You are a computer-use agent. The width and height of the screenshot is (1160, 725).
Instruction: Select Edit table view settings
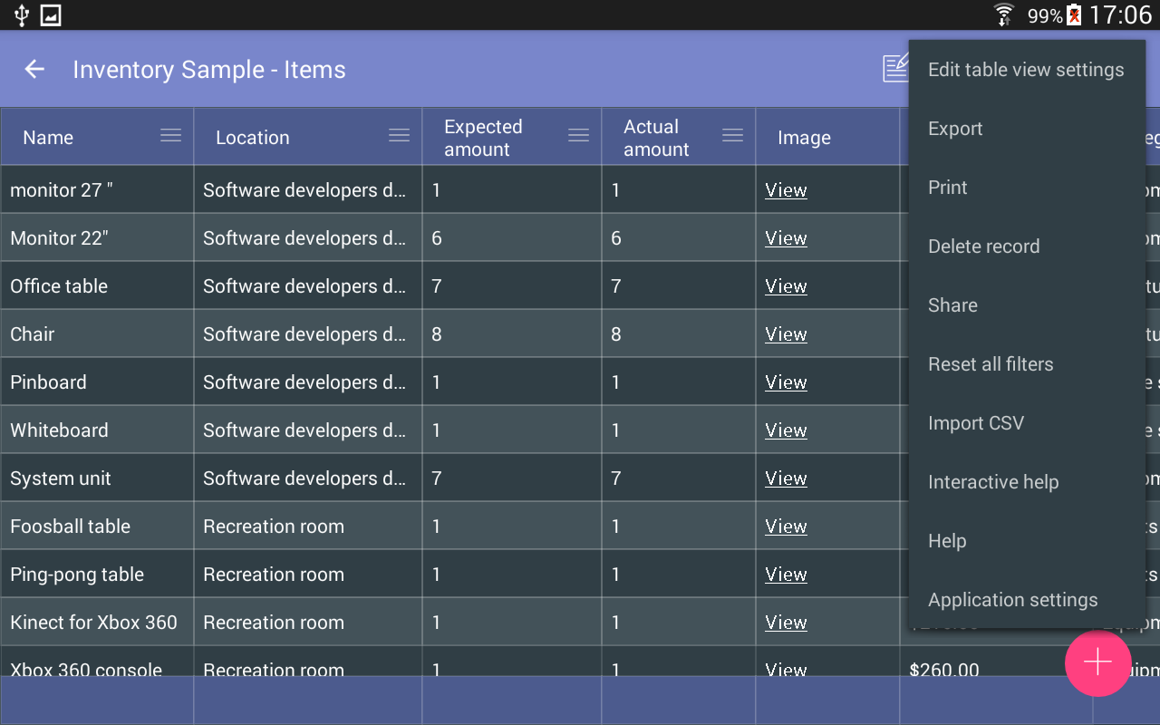click(1026, 70)
